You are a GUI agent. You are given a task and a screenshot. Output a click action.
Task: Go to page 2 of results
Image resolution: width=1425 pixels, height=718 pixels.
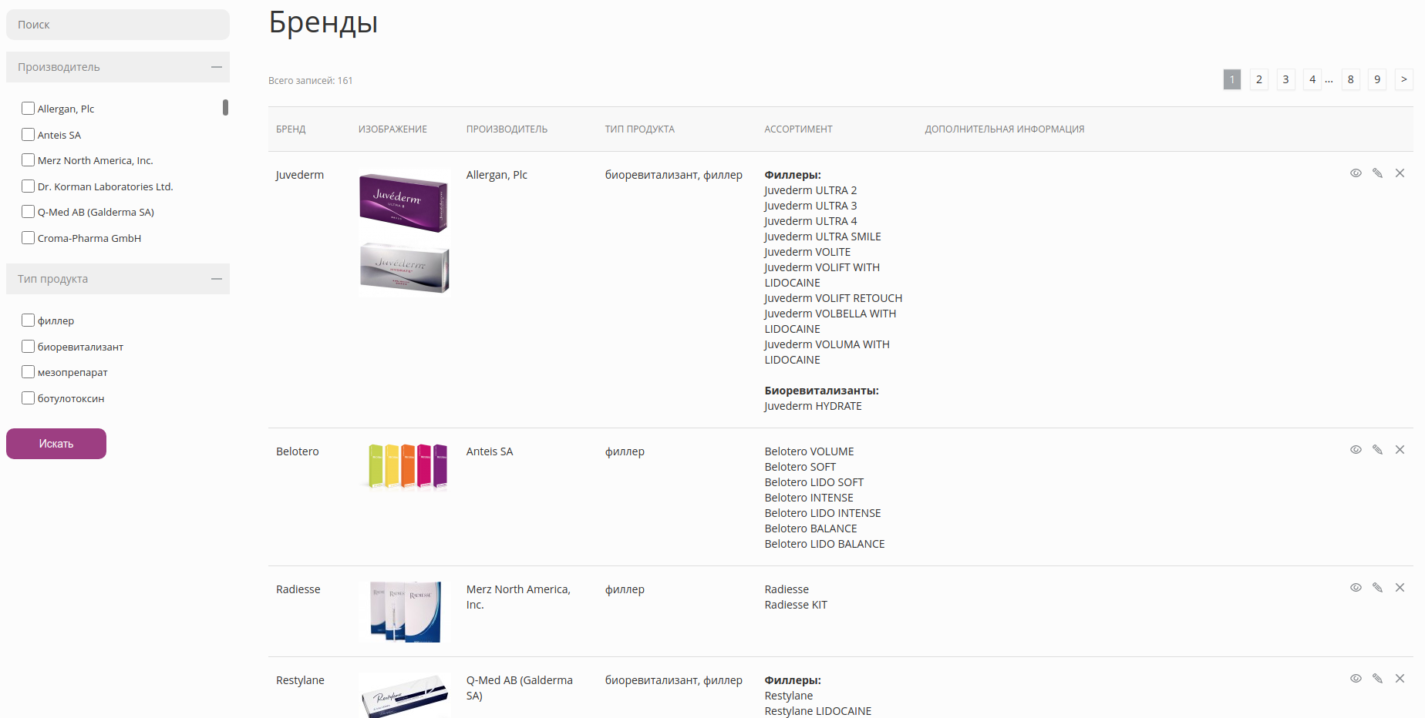pos(1259,79)
